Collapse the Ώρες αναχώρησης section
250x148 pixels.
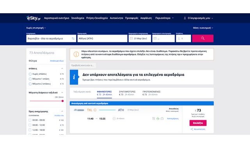tap(62, 111)
